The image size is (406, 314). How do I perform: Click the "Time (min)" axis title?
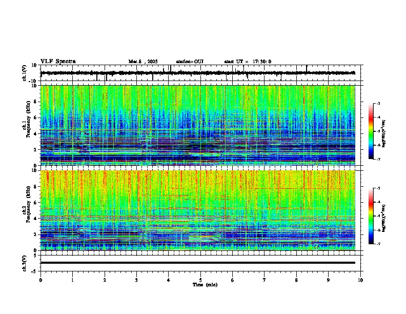205,285
